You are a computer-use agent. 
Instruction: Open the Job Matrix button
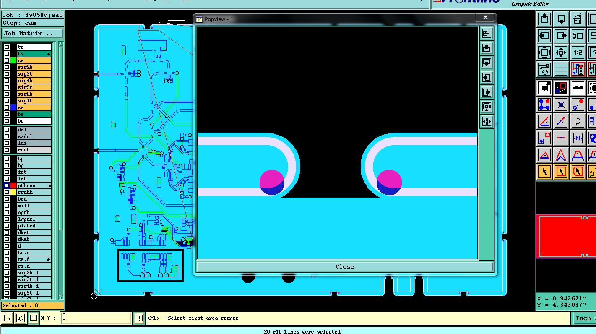point(33,33)
